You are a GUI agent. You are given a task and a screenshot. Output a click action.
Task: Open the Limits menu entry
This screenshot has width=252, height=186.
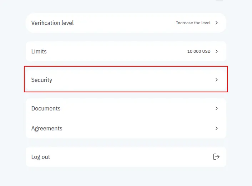pos(39,51)
